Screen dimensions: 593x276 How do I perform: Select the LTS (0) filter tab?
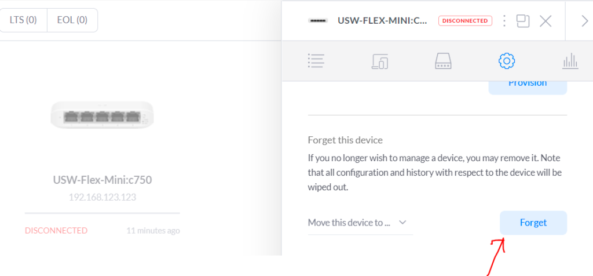[23, 20]
